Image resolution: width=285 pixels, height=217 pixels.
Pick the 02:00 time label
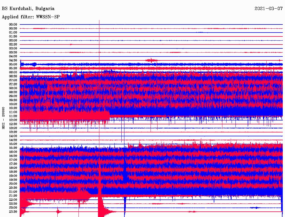click(x=13, y=40)
